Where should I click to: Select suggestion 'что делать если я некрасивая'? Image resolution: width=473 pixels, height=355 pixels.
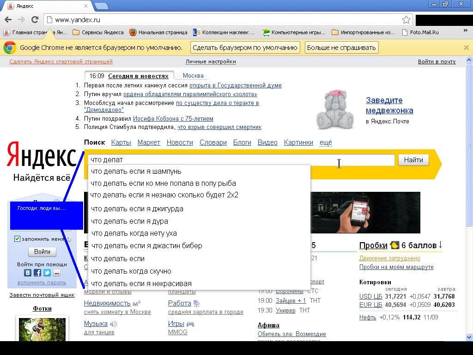pyautogui.click(x=199, y=283)
